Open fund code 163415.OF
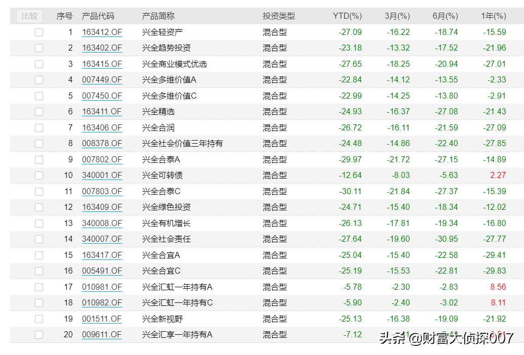The width and height of the screenshot is (524, 355). tap(102, 64)
